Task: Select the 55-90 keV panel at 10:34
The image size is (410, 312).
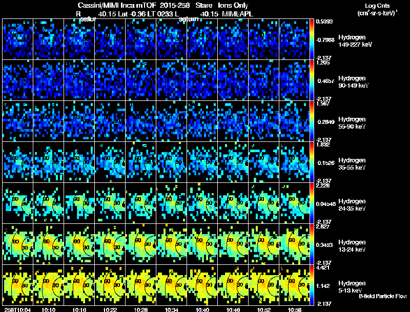Action: click(172, 121)
